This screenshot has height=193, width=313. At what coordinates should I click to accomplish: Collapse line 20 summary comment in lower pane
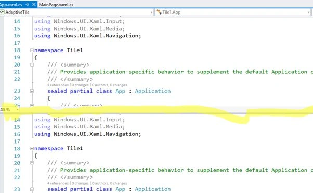32,163
